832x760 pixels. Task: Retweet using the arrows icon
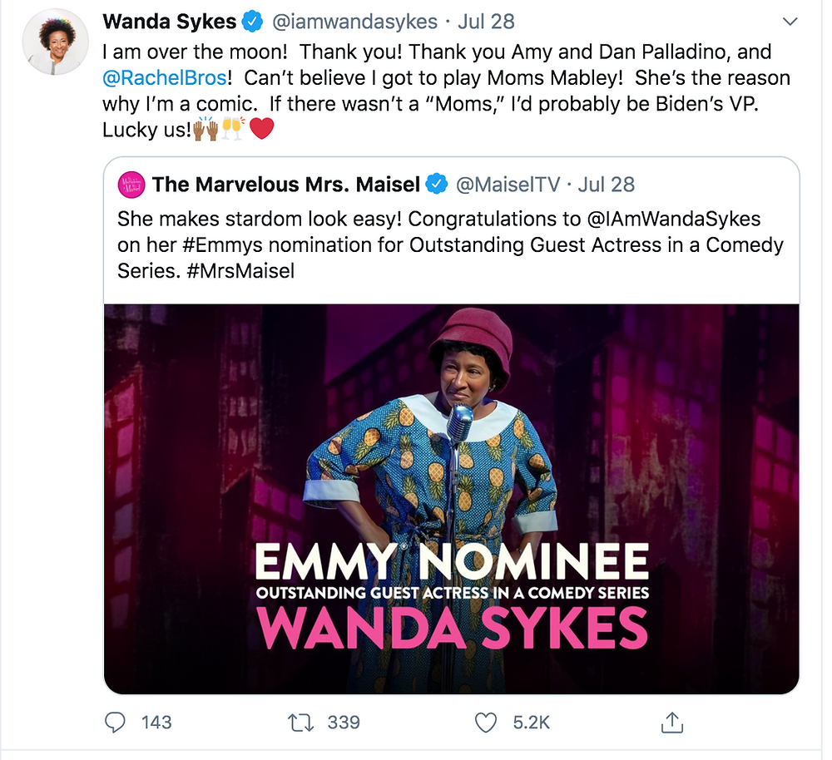pyautogui.click(x=300, y=723)
